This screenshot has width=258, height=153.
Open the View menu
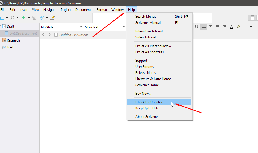tap(35, 10)
